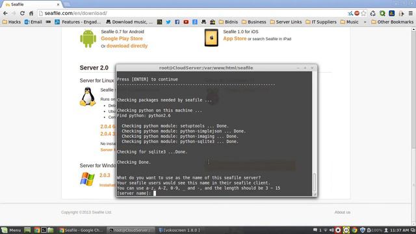Screen dimensions: 416x234
Task: Open the App Store link for iOS
Action: [x=235, y=38]
